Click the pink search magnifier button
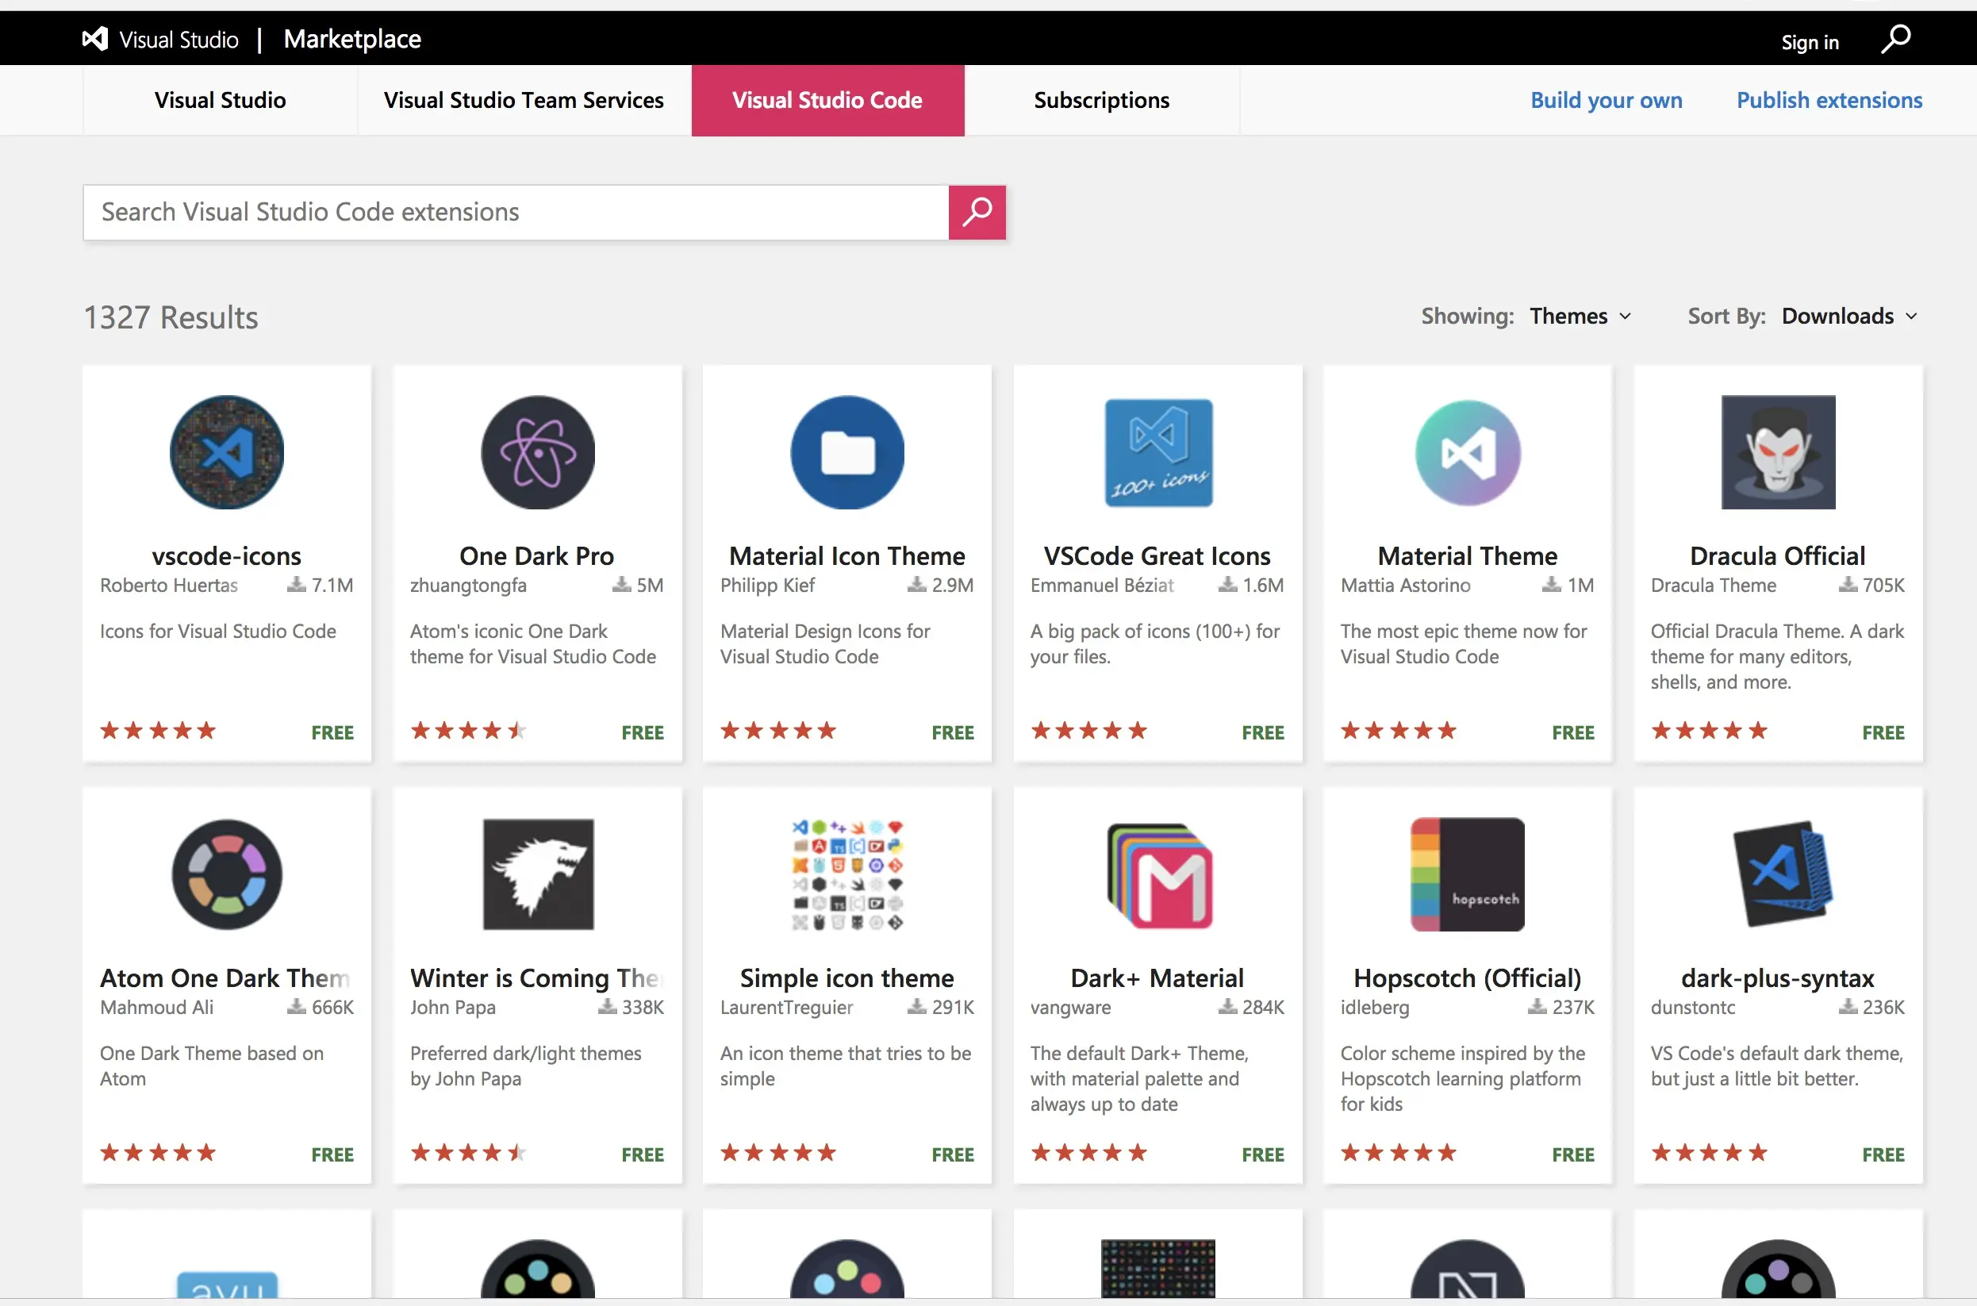This screenshot has height=1306, width=1977. (x=976, y=213)
